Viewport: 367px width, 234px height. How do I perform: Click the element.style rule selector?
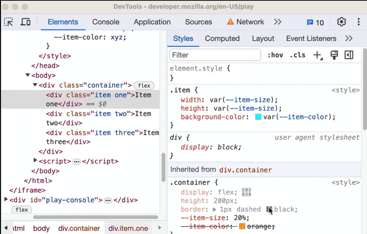(196, 68)
